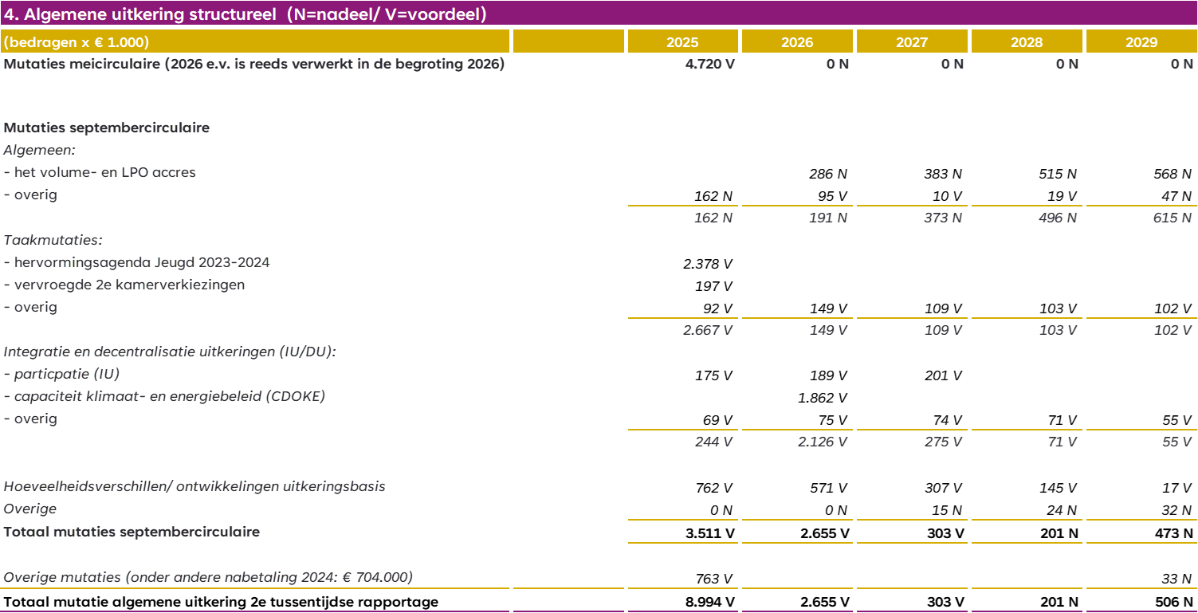Click the "Overige mutaties" nabetaling 2024 row
Image resolution: width=1198 pixels, height=613 pixels.
click(208, 577)
